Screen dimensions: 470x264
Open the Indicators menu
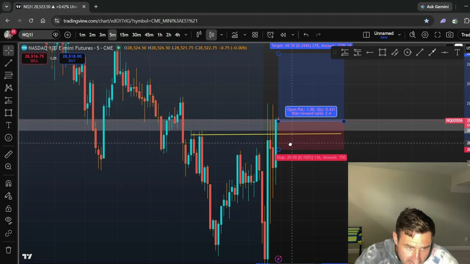tap(235, 35)
